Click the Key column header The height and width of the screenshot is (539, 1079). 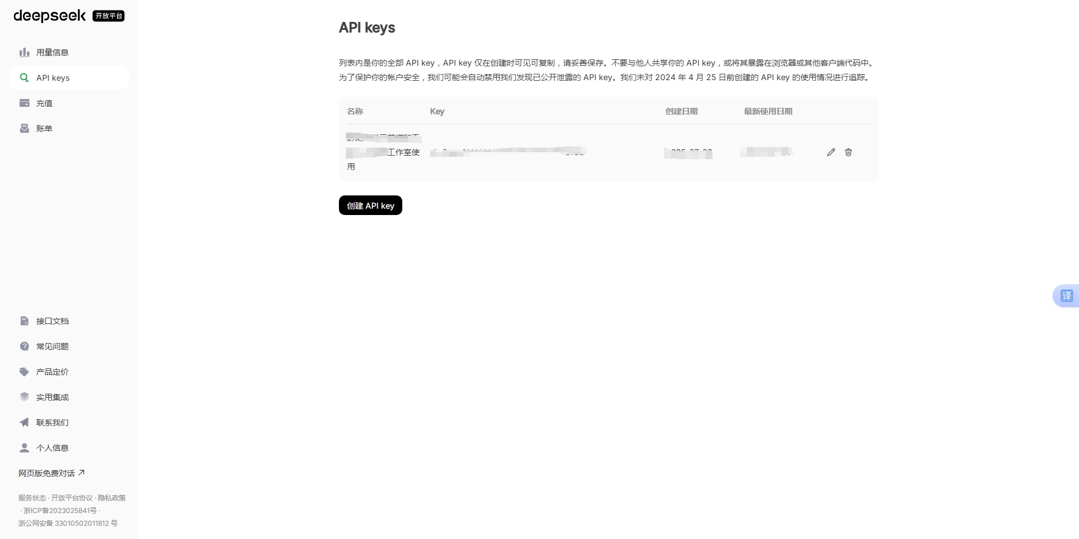[x=437, y=111]
